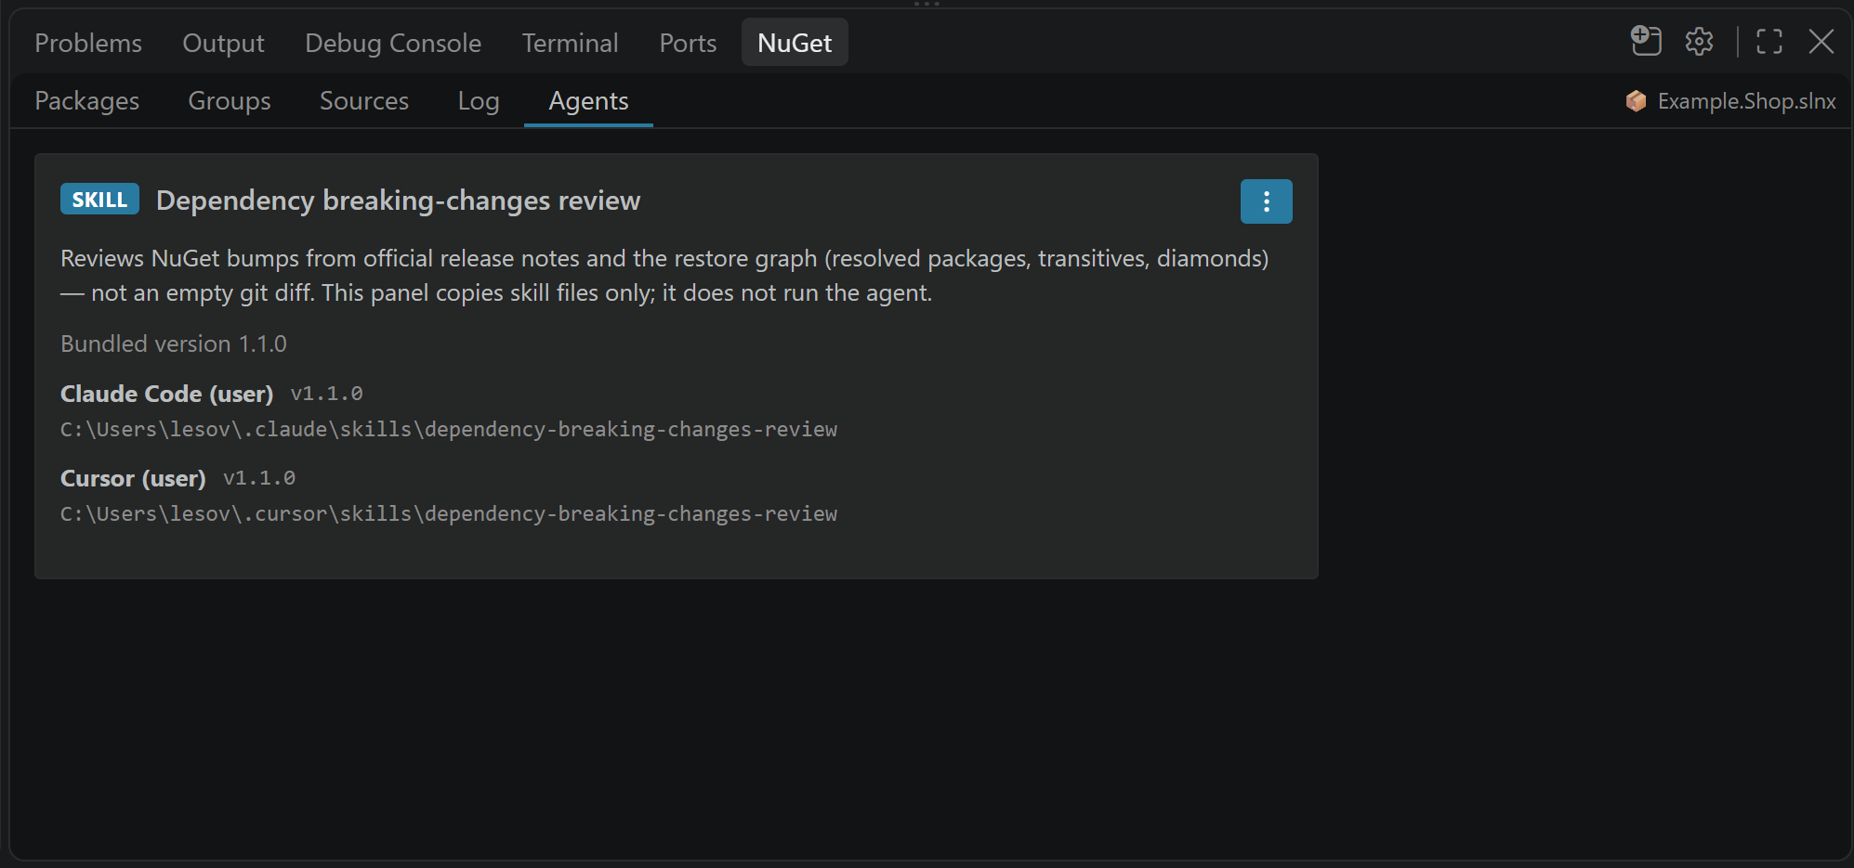The width and height of the screenshot is (1854, 868).
Task: Maximize the panel with the fullscreen icon
Action: [1769, 42]
